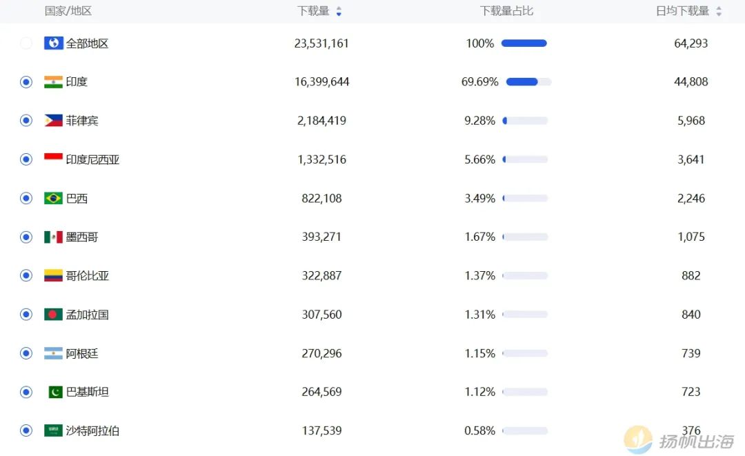Click the 100% download share bar
Screen dimensions: 745x456
point(524,43)
